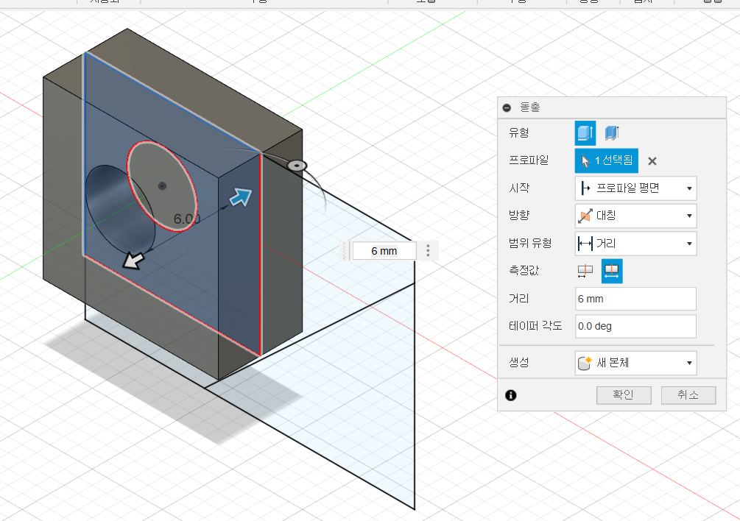
Task: Cancel the extrude with 취소
Action: [x=688, y=394]
